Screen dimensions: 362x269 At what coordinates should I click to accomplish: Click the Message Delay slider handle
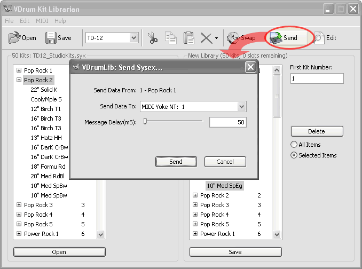145,122
